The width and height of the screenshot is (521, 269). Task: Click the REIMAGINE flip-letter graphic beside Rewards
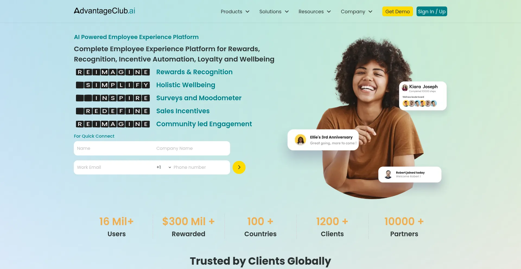[113, 72]
